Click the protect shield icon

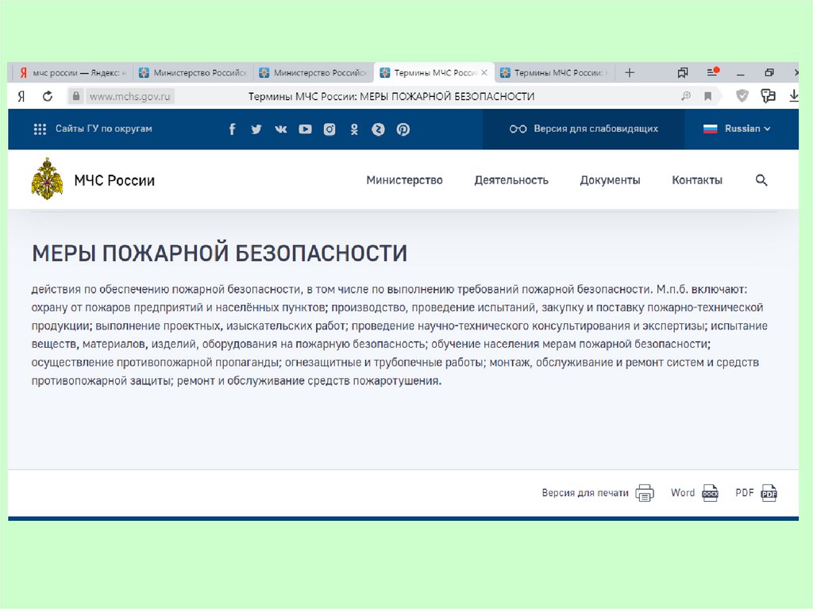point(742,95)
